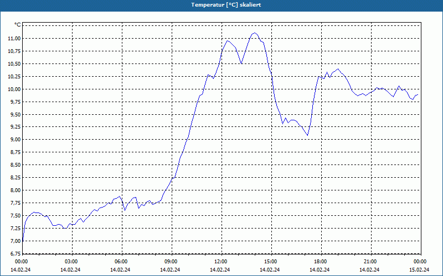Viewport: 443px width, 276px height.
Task: Click the 15:00 time label
Action: [x=271, y=262]
